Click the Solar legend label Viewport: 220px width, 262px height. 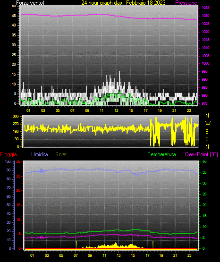tap(61, 154)
